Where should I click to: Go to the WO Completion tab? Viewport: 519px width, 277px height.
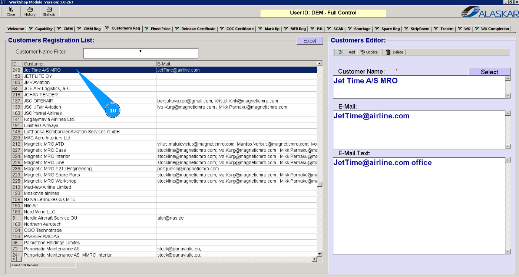pos(492,29)
